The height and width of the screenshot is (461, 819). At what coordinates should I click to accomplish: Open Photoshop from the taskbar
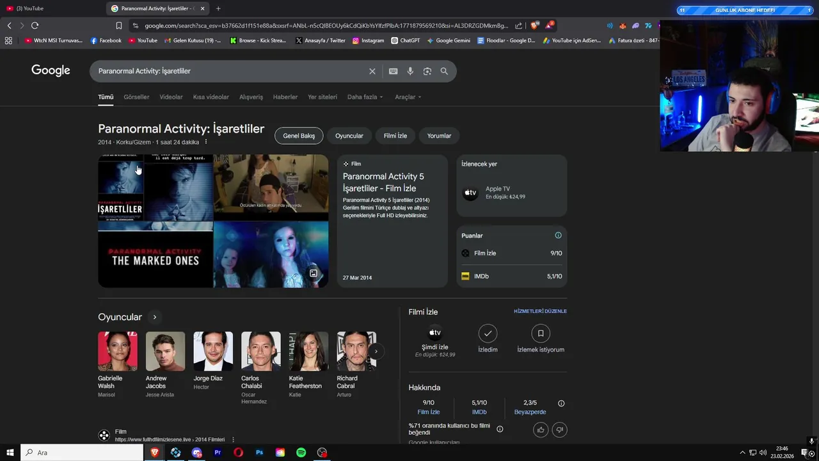(259, 453)
